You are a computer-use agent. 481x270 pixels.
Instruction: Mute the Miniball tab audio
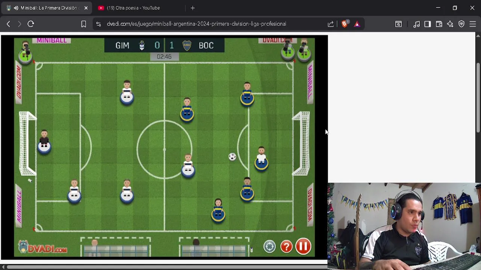(16, 8)
